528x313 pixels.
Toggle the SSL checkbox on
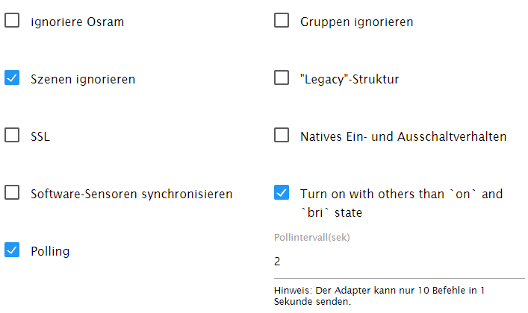[12, 135]
